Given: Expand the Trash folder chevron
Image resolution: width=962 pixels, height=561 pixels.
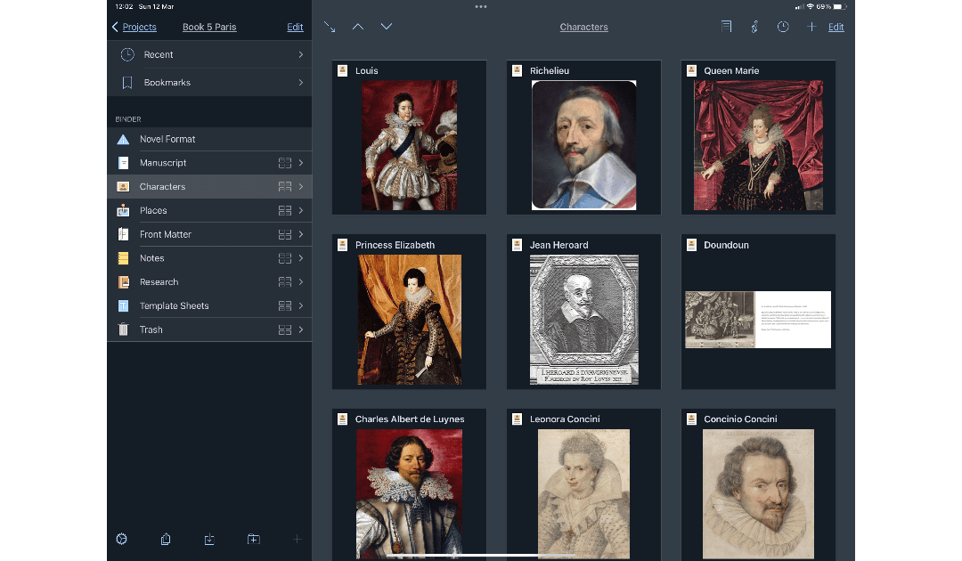Looking at the screenshot, I should pyautogui.click(x=301, y=329).
